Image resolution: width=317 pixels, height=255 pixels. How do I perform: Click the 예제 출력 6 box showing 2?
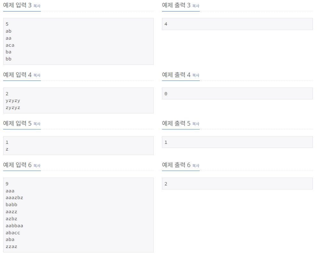coord(237,184)
